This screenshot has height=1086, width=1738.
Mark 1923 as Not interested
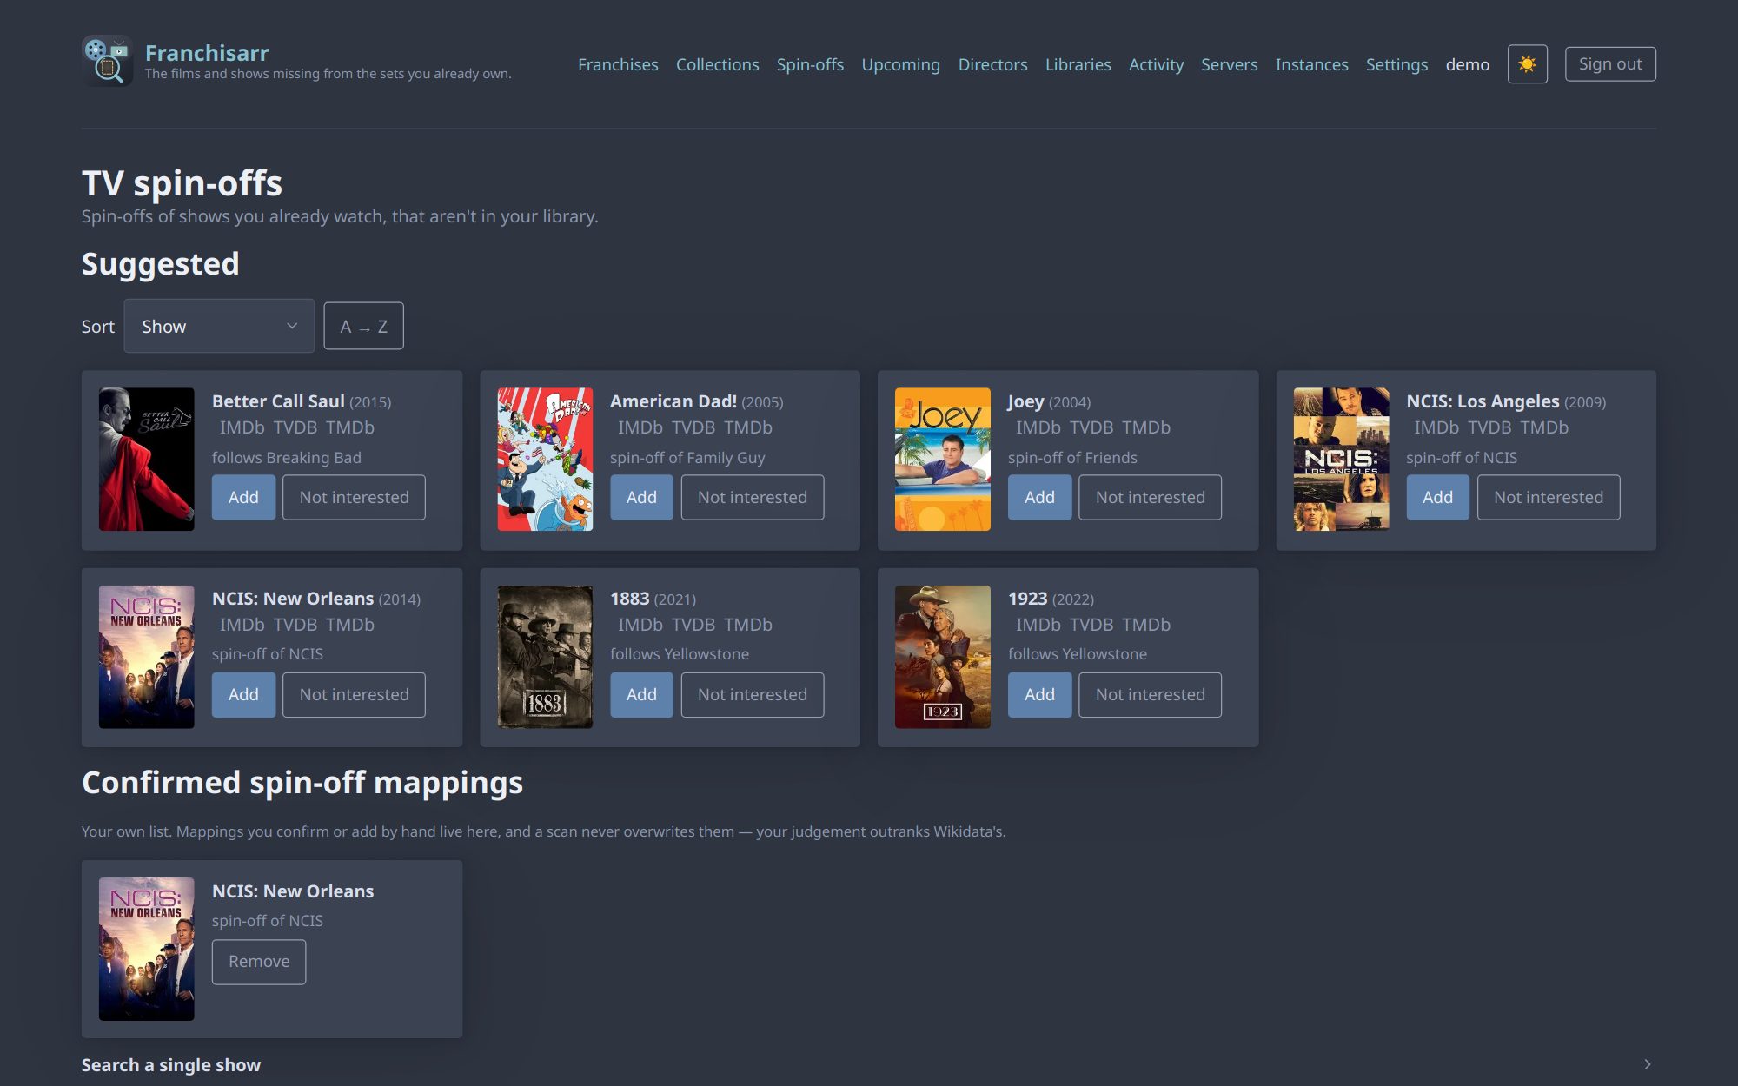pos(1150,694)
